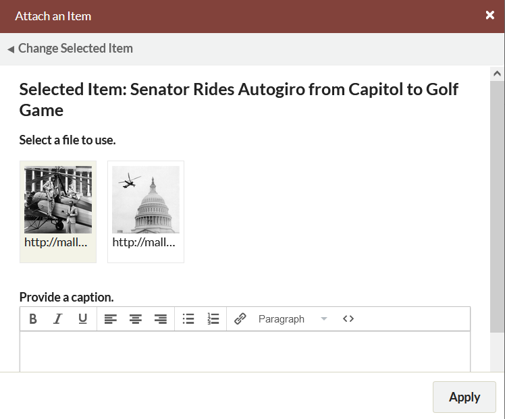Click into the caption text area
The width and height of the screenshot is (505, 419).
[x=245, y=352]
